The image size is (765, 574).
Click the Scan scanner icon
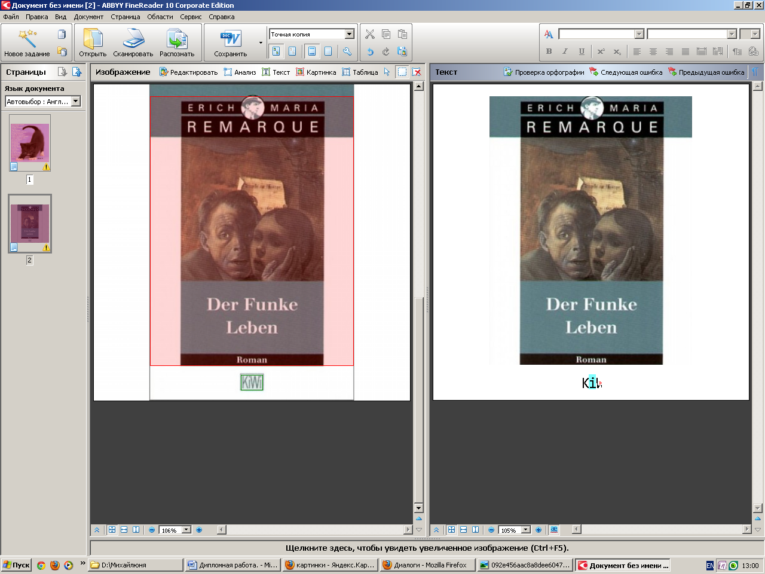133,38
